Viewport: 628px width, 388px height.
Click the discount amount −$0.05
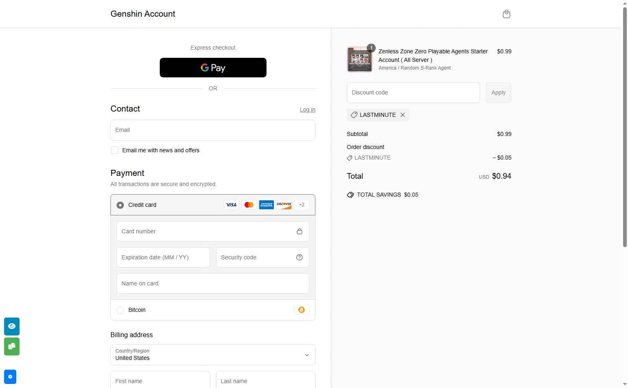coord(502,158)
